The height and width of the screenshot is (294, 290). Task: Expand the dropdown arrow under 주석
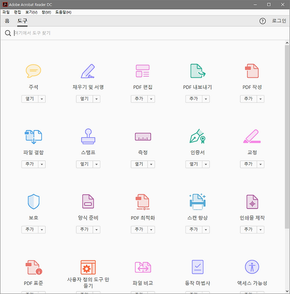42,99
